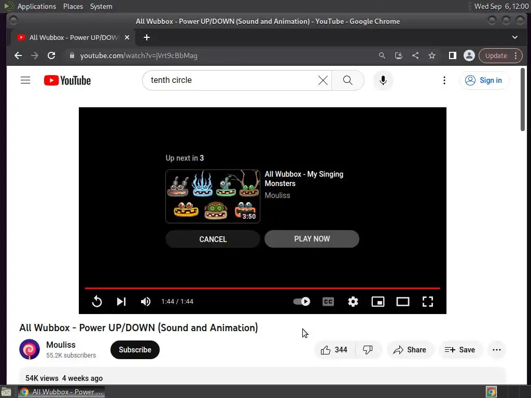Viewport: 531px width, 398px height.
Task: Click the video title text
Action: coord(138,328)
